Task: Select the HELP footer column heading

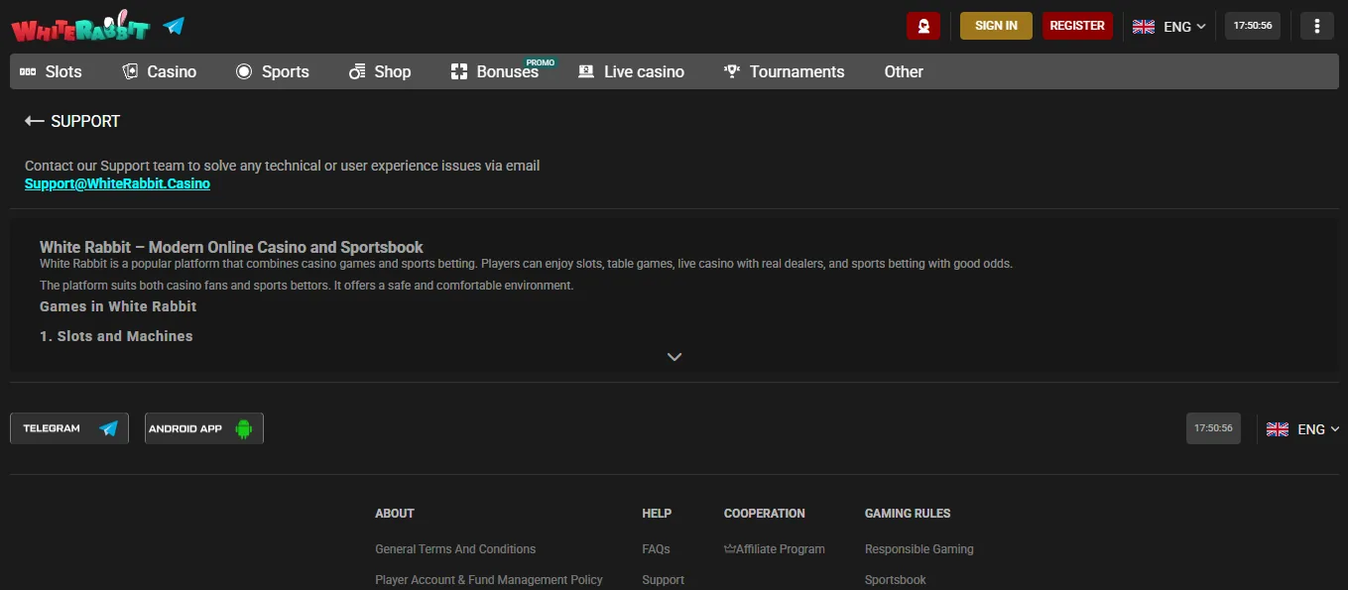Action: (657, 514)
